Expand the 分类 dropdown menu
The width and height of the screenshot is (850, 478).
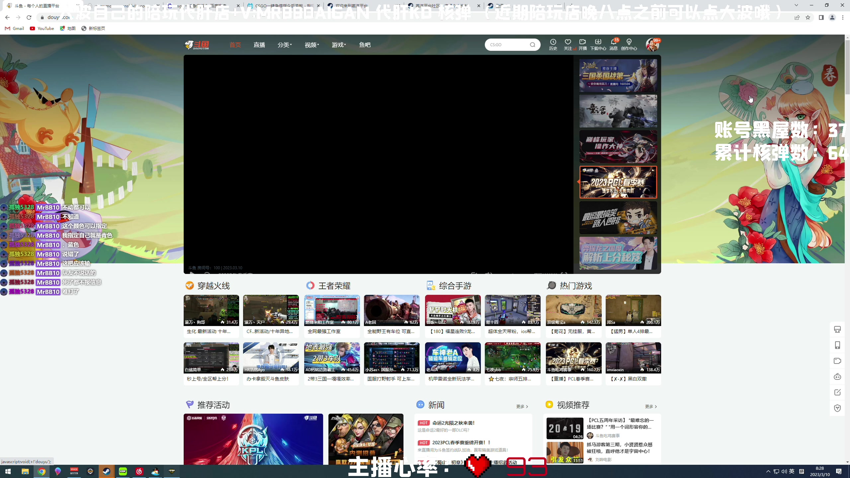[x=285, y=45]
